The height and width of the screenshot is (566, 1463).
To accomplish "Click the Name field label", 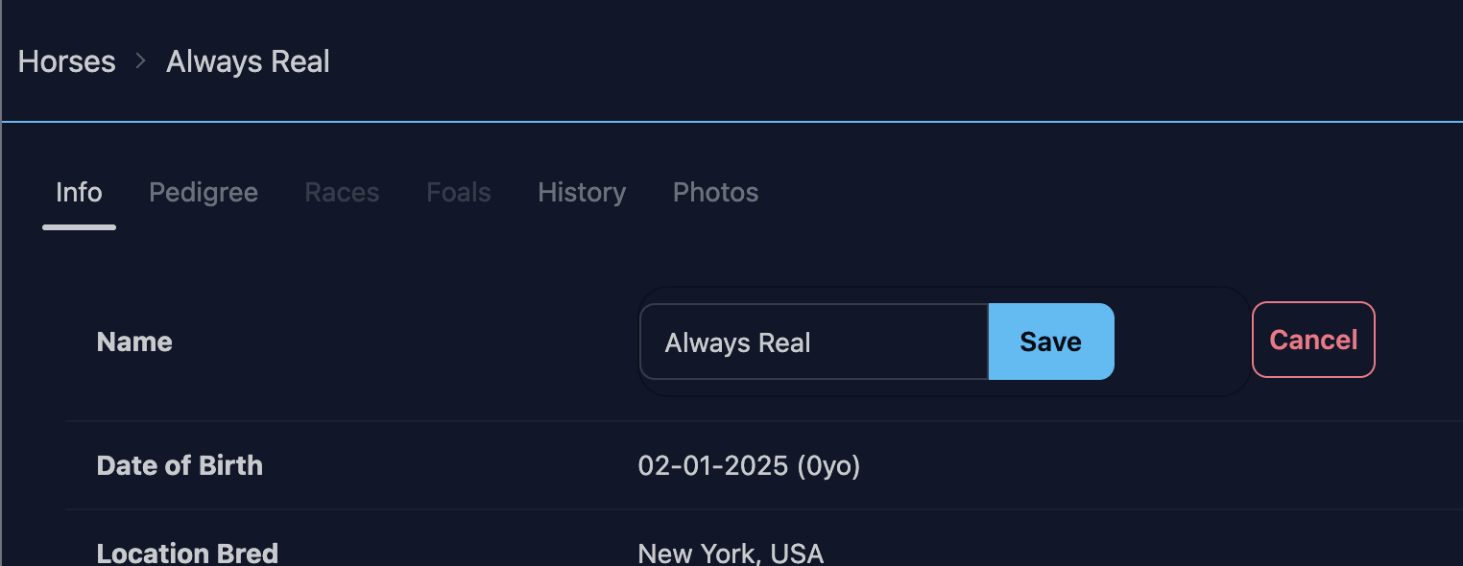I will tap(134, 342).
